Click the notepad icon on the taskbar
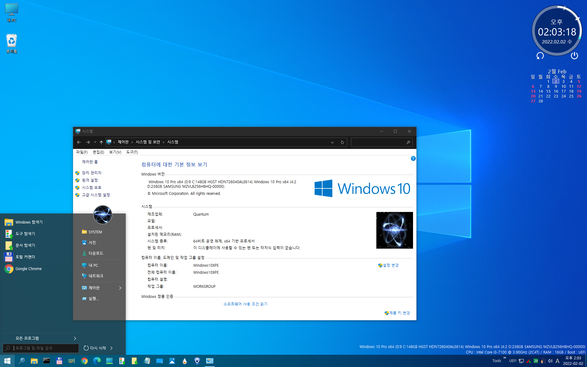This screenshot has width=587, height=367. point(147,361)
